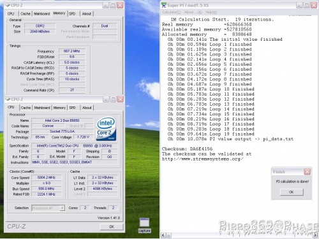Maximize the lower CPU-Z window

114,99
